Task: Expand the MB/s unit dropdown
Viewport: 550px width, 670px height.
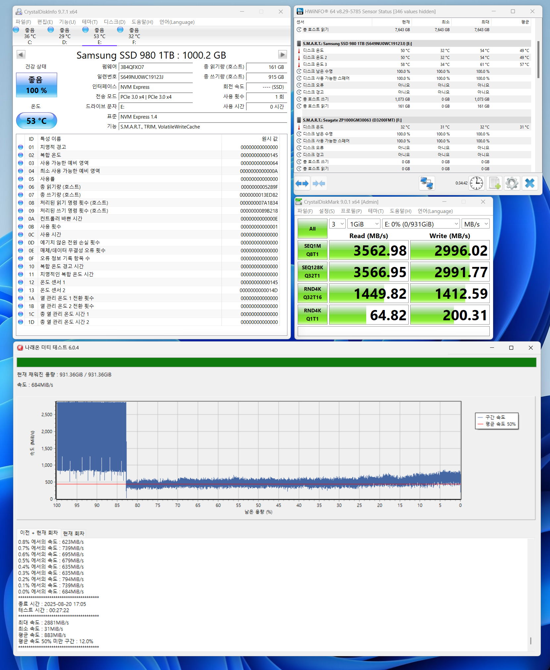Action: (475, 224)
